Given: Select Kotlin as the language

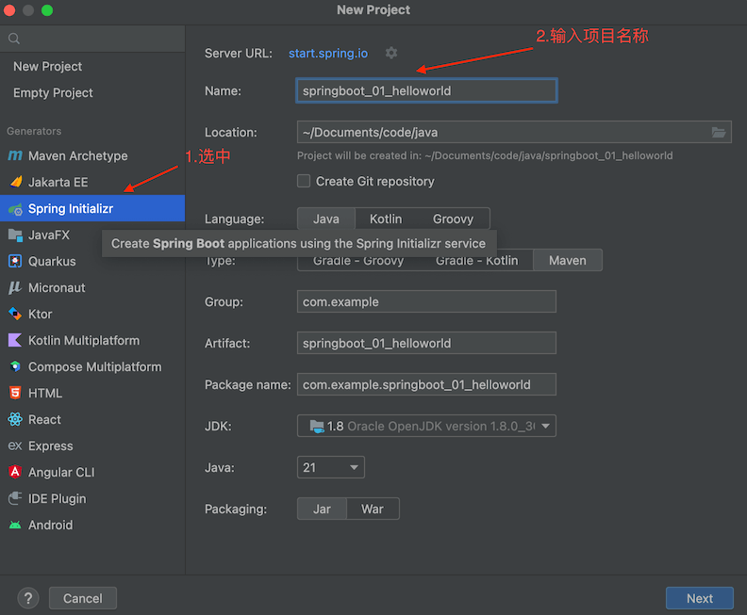Looking at the screenshot, I should 386,219.
